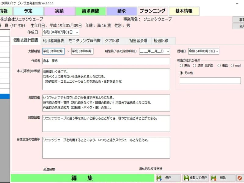Click the 削除 button

223,178
